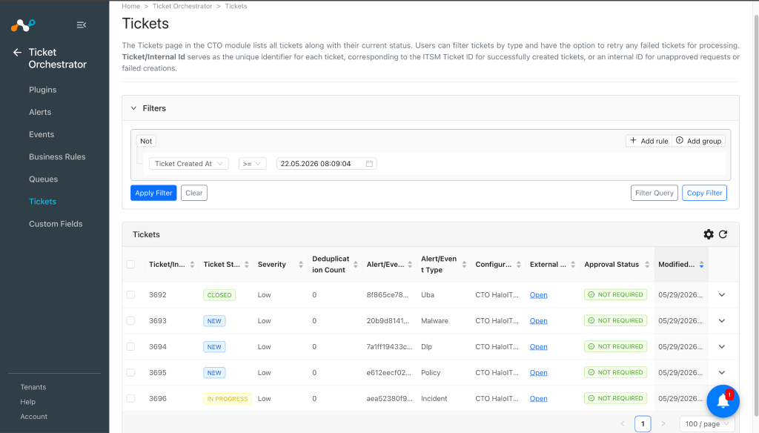Select ticket 3696 checkbox
759x433 pixels.
point(130,399)
